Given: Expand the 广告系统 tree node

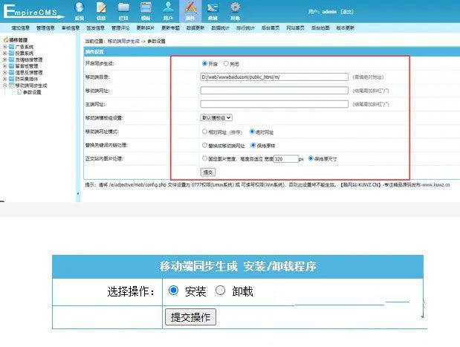Looking at the screenshot, I should coord(4,47).
